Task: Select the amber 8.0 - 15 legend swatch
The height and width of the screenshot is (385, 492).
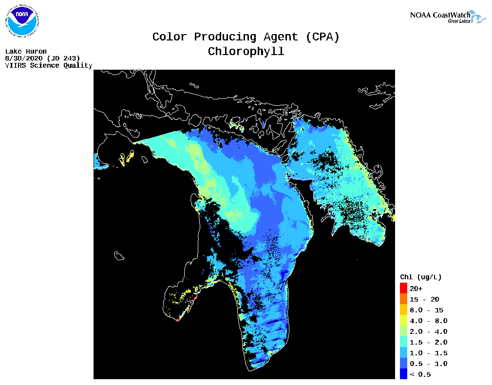Action: click(403, 309)
